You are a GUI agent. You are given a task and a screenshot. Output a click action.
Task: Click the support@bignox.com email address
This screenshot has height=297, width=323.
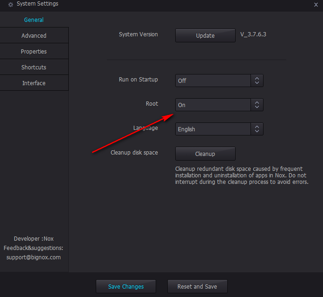coord(33,257)
